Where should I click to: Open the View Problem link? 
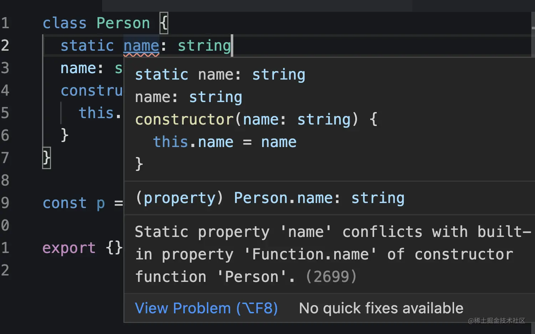[206, 308]
